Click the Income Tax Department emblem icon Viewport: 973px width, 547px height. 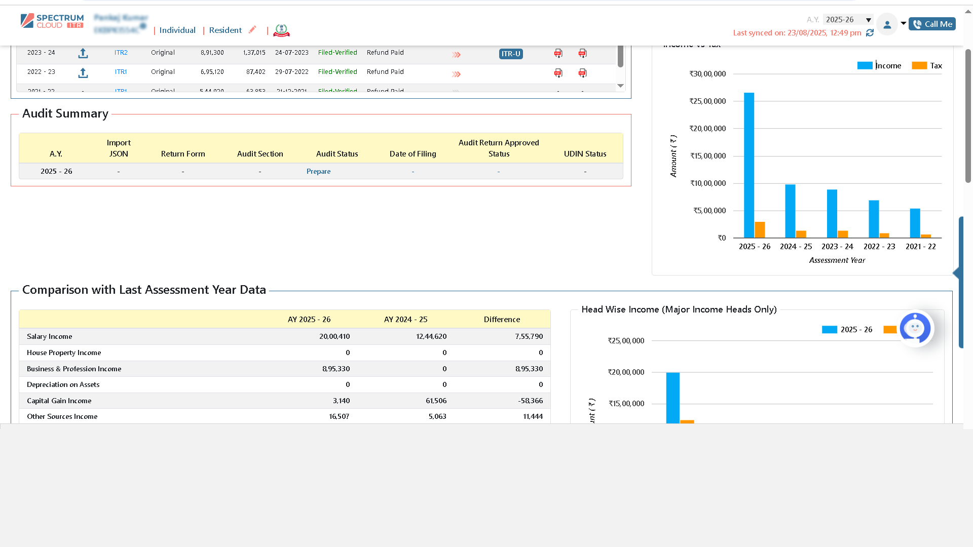281,30
